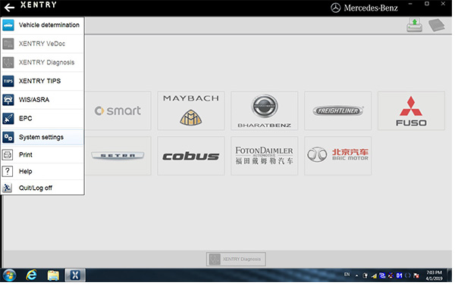The width and height of the screenshot is (455, 295).
Task: Open File Explorer from taskbar
Action: coord(53,275)
